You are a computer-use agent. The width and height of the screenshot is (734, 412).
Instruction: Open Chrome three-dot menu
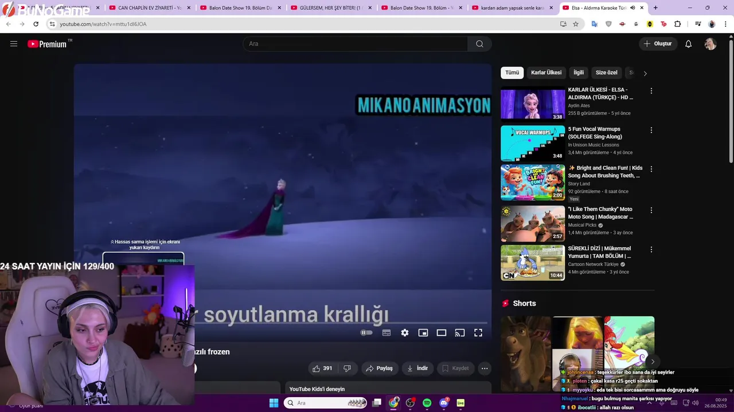pos(726,24)
